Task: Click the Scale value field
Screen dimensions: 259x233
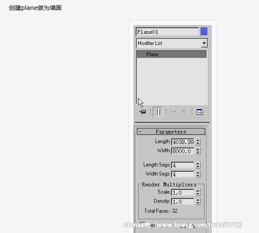Action: tap(183, 192)
